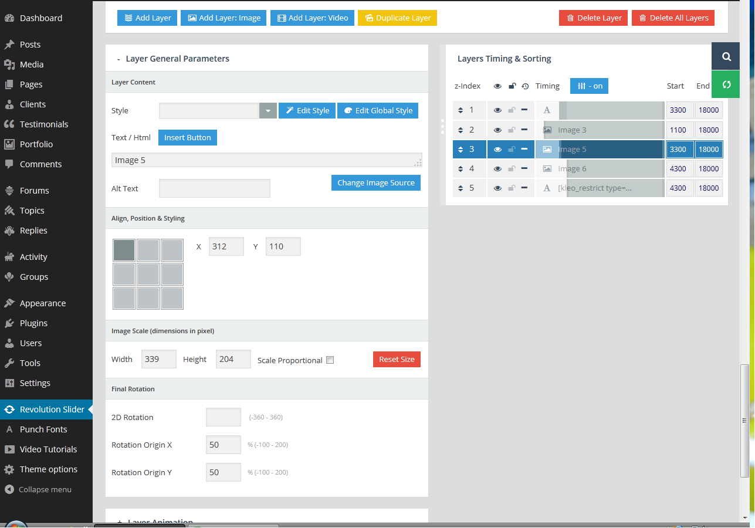Click the sort arrows icon for layer 4
This screenshot has width=755, height=528.
[461, 169]
